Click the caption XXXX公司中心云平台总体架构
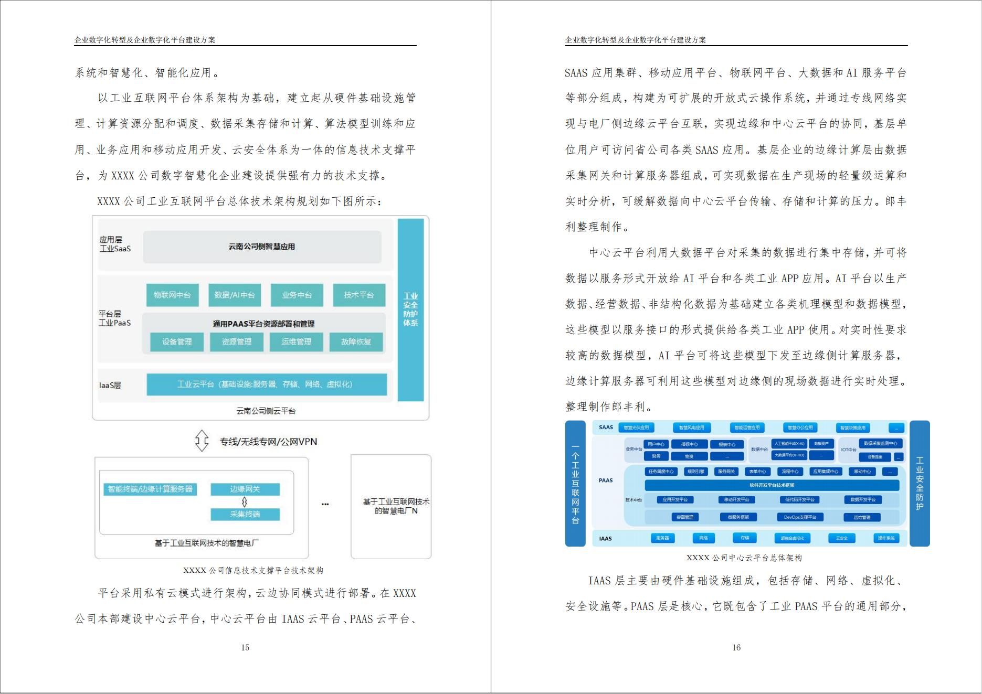 coord(744,558)
